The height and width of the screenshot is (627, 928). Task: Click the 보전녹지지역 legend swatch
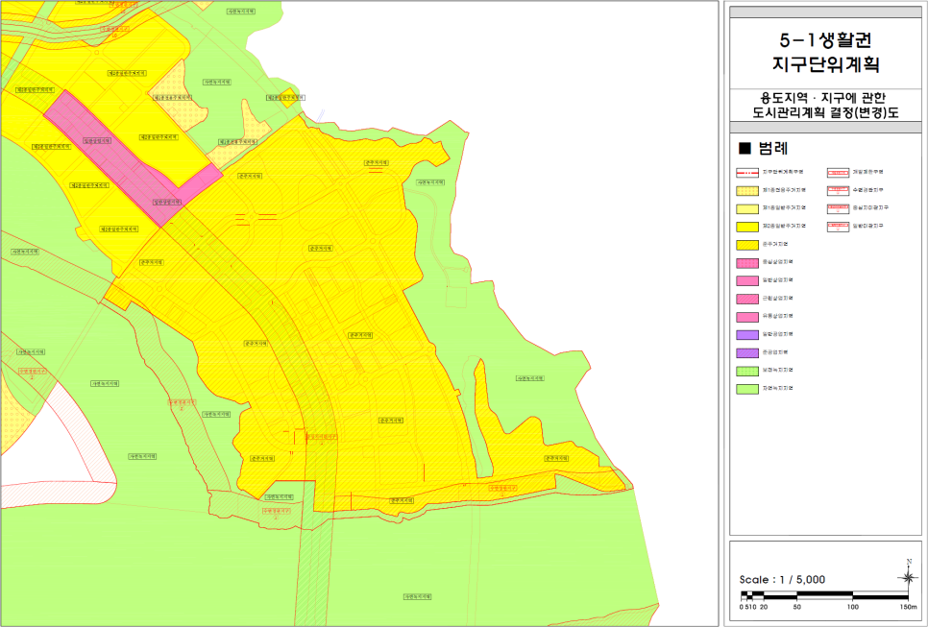(x=747, y=371)
